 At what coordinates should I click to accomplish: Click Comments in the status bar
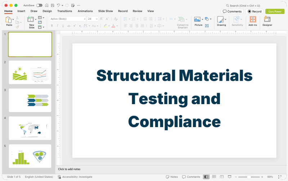tap(191, 177)
